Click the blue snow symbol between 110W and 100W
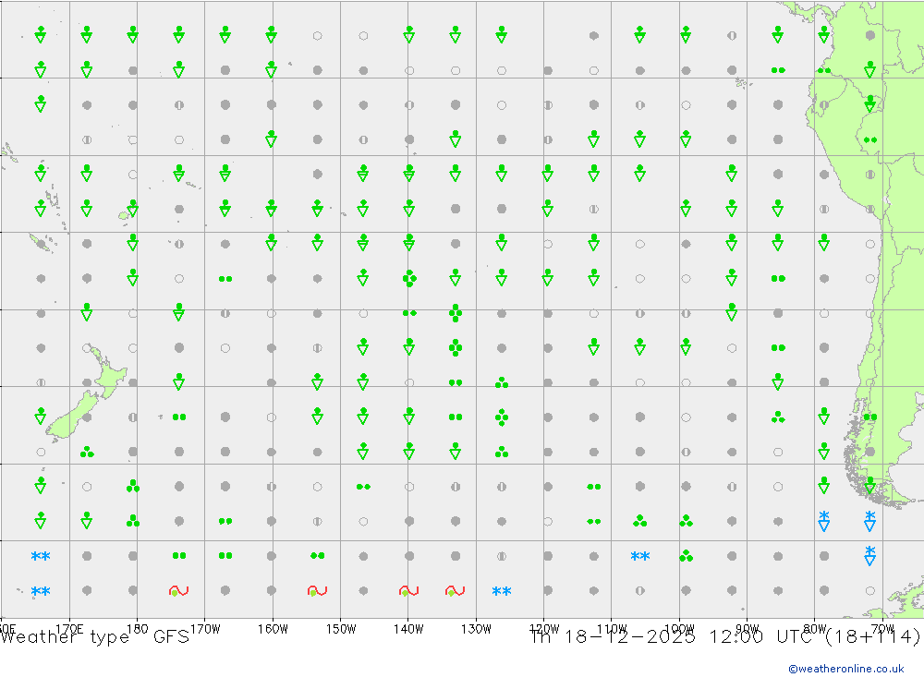This screenshot has width=924, height=677. [x=640, y=556]
